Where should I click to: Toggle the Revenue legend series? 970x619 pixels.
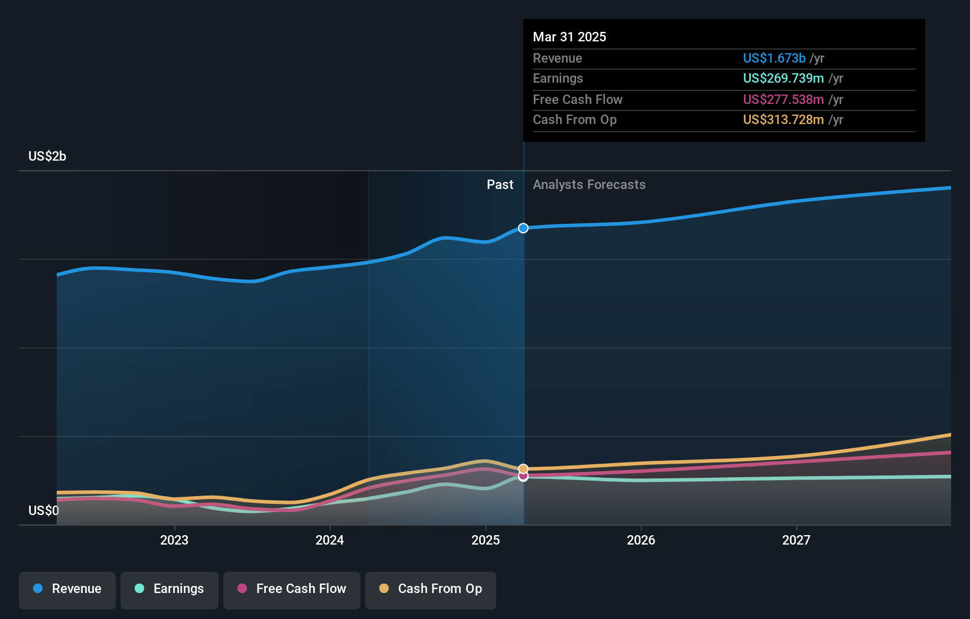point(67,589)
